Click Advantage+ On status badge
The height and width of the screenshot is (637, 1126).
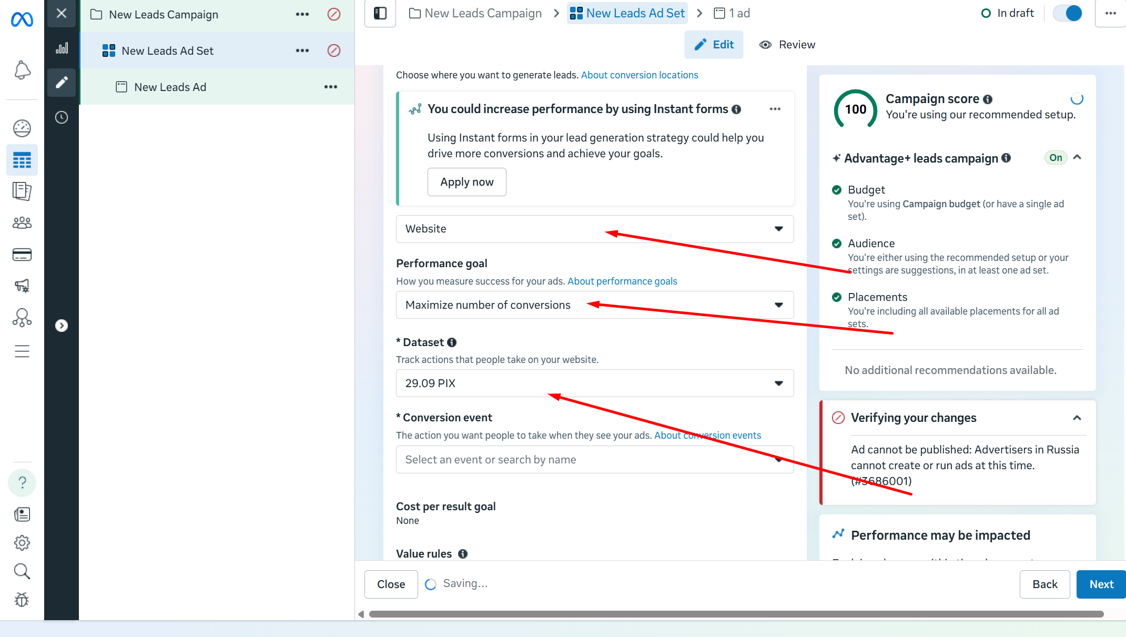1056,158
